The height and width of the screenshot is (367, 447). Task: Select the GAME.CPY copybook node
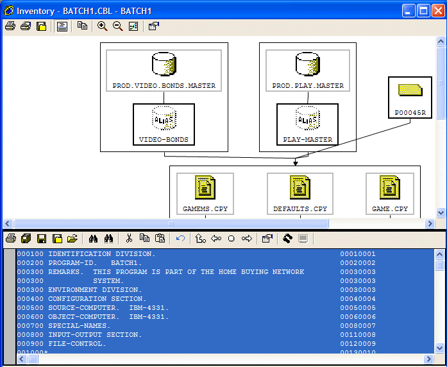click(x=390, y=194)
